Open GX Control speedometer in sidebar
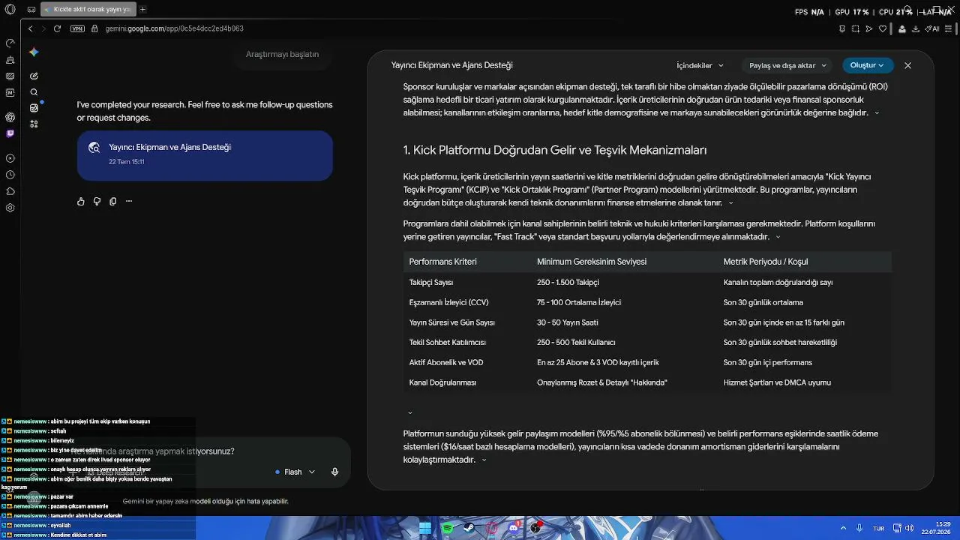This screenshot has height=540, width=960. (10, 43)
